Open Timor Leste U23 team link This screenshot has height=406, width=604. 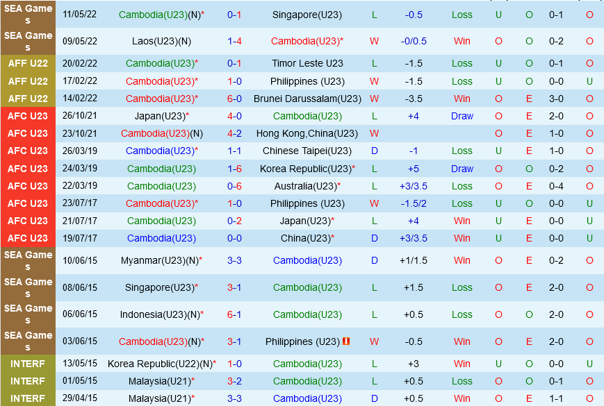point(307,63)
